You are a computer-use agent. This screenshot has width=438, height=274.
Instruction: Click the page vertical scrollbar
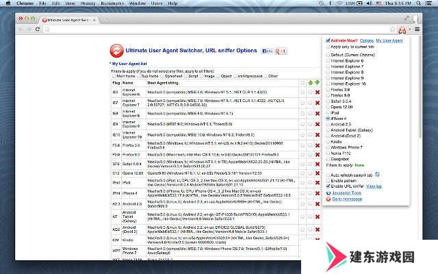pyautogui.click(x=420, y=87)
